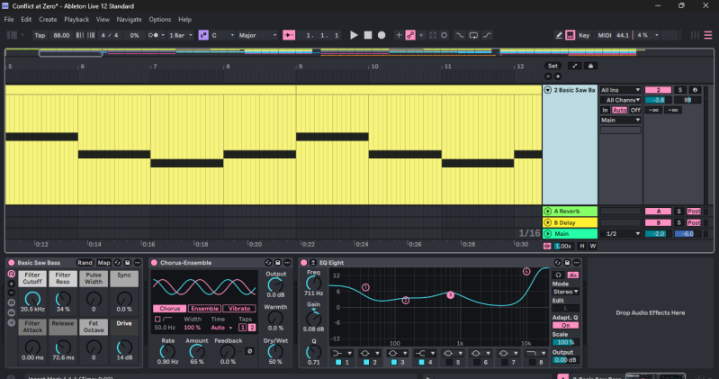
Task: Open the 1 Bar quantization dropdown
Action: (x=181, y=35)
